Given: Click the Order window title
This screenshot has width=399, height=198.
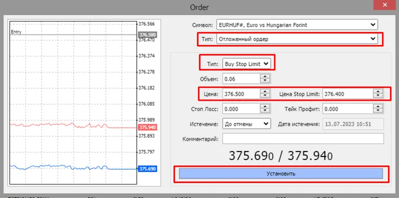Looking at the screenshot, I should [199, 7].
